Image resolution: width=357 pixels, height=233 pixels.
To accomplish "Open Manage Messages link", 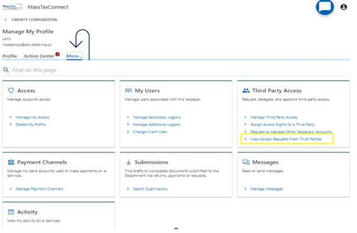I will point(267,189).
